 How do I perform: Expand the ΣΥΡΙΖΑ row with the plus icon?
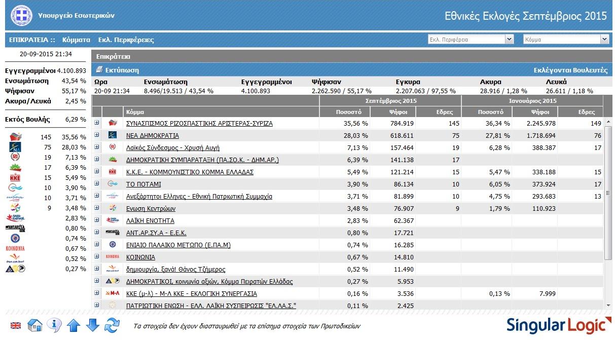tap(96, 123)
